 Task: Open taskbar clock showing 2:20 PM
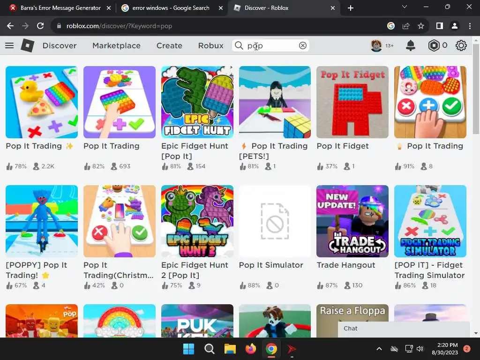click(445, 349)
